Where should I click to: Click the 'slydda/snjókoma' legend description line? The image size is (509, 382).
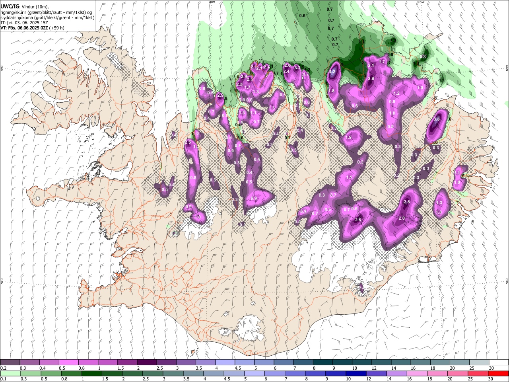click(x=47, y=18)
